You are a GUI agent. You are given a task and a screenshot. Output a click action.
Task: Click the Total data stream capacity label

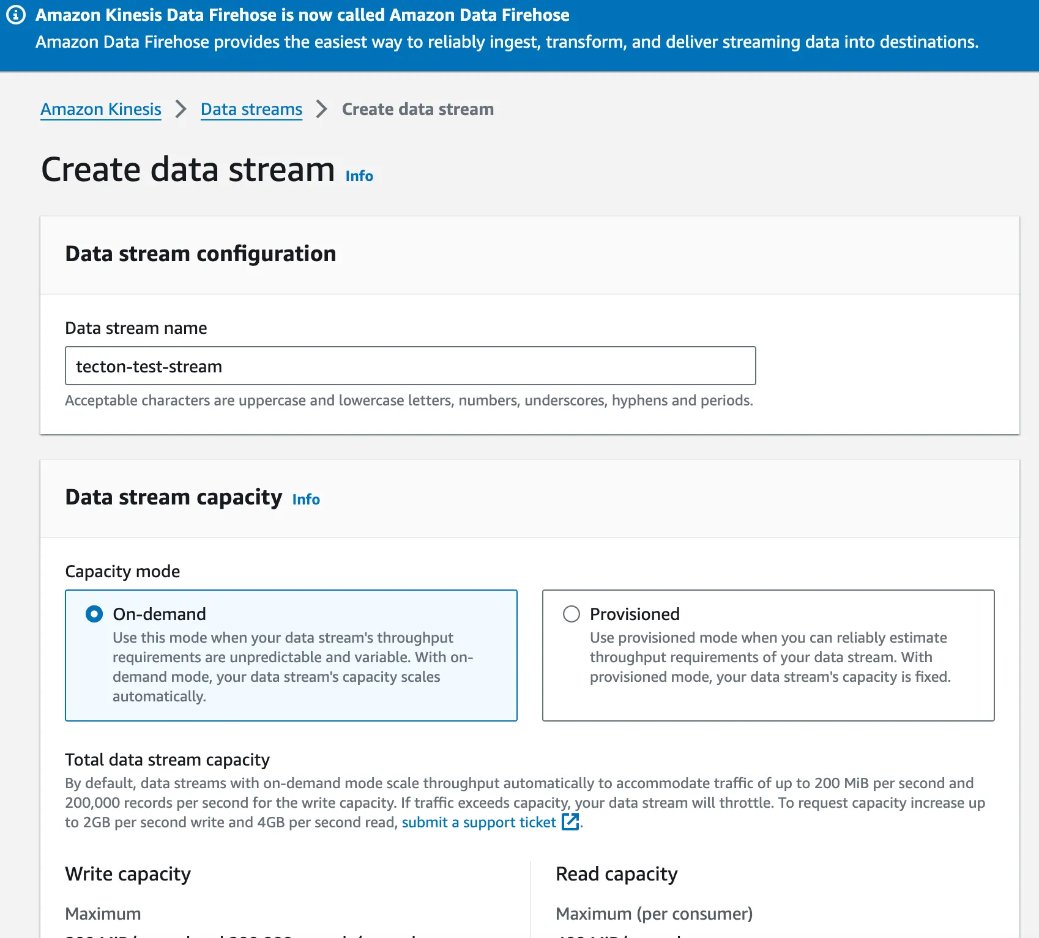tap(167, 759)
